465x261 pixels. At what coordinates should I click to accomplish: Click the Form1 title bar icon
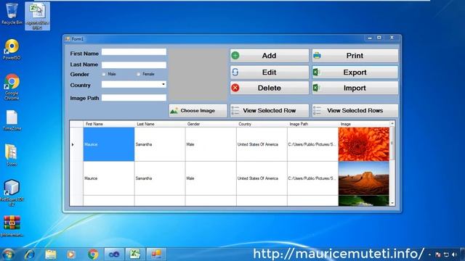pyautogui.click(x=68, y=38)
